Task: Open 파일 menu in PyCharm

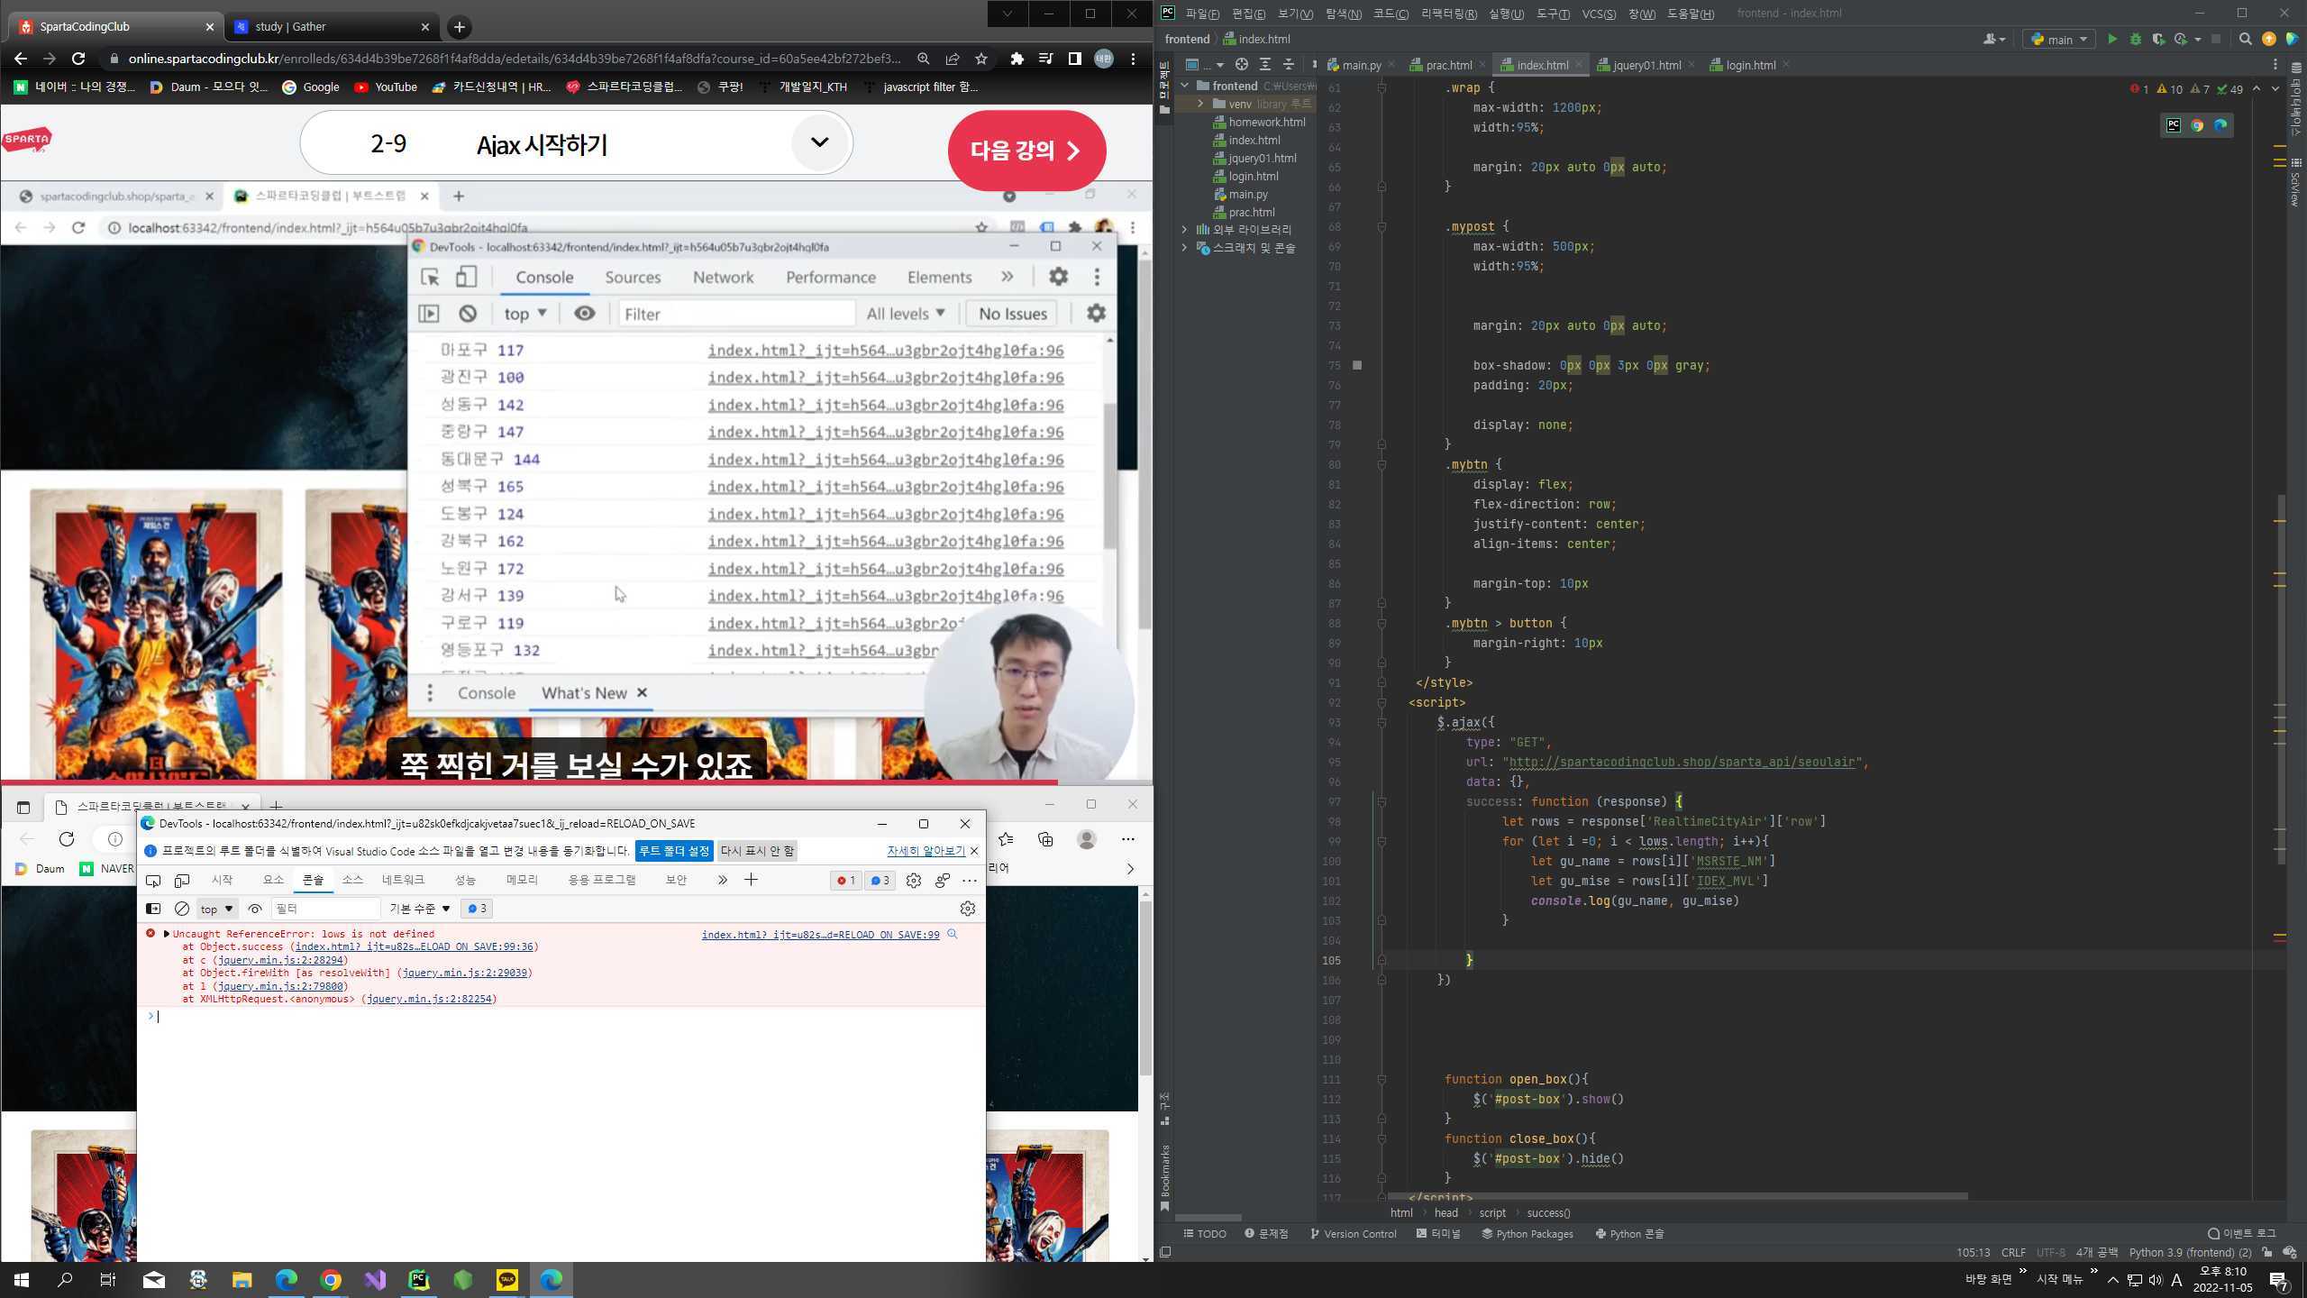Action: (x=1202, y=14)
